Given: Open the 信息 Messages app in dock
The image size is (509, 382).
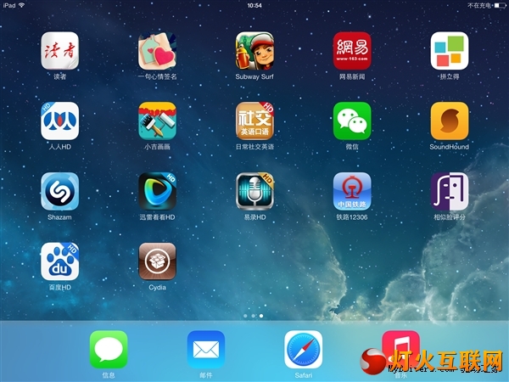Looking at the screenshot, I should [x=109, y=350].
